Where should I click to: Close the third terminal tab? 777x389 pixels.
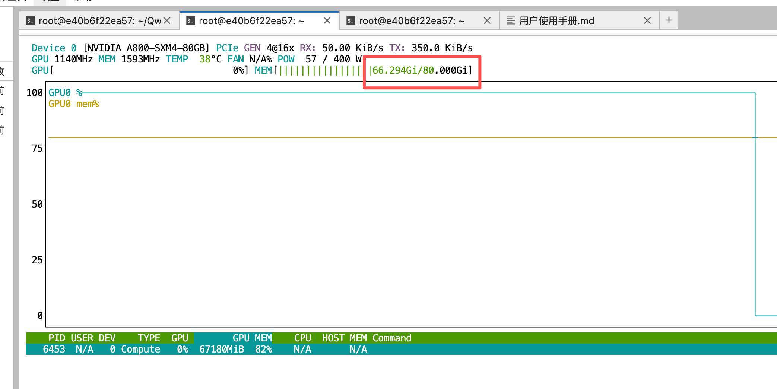point(487,21)
